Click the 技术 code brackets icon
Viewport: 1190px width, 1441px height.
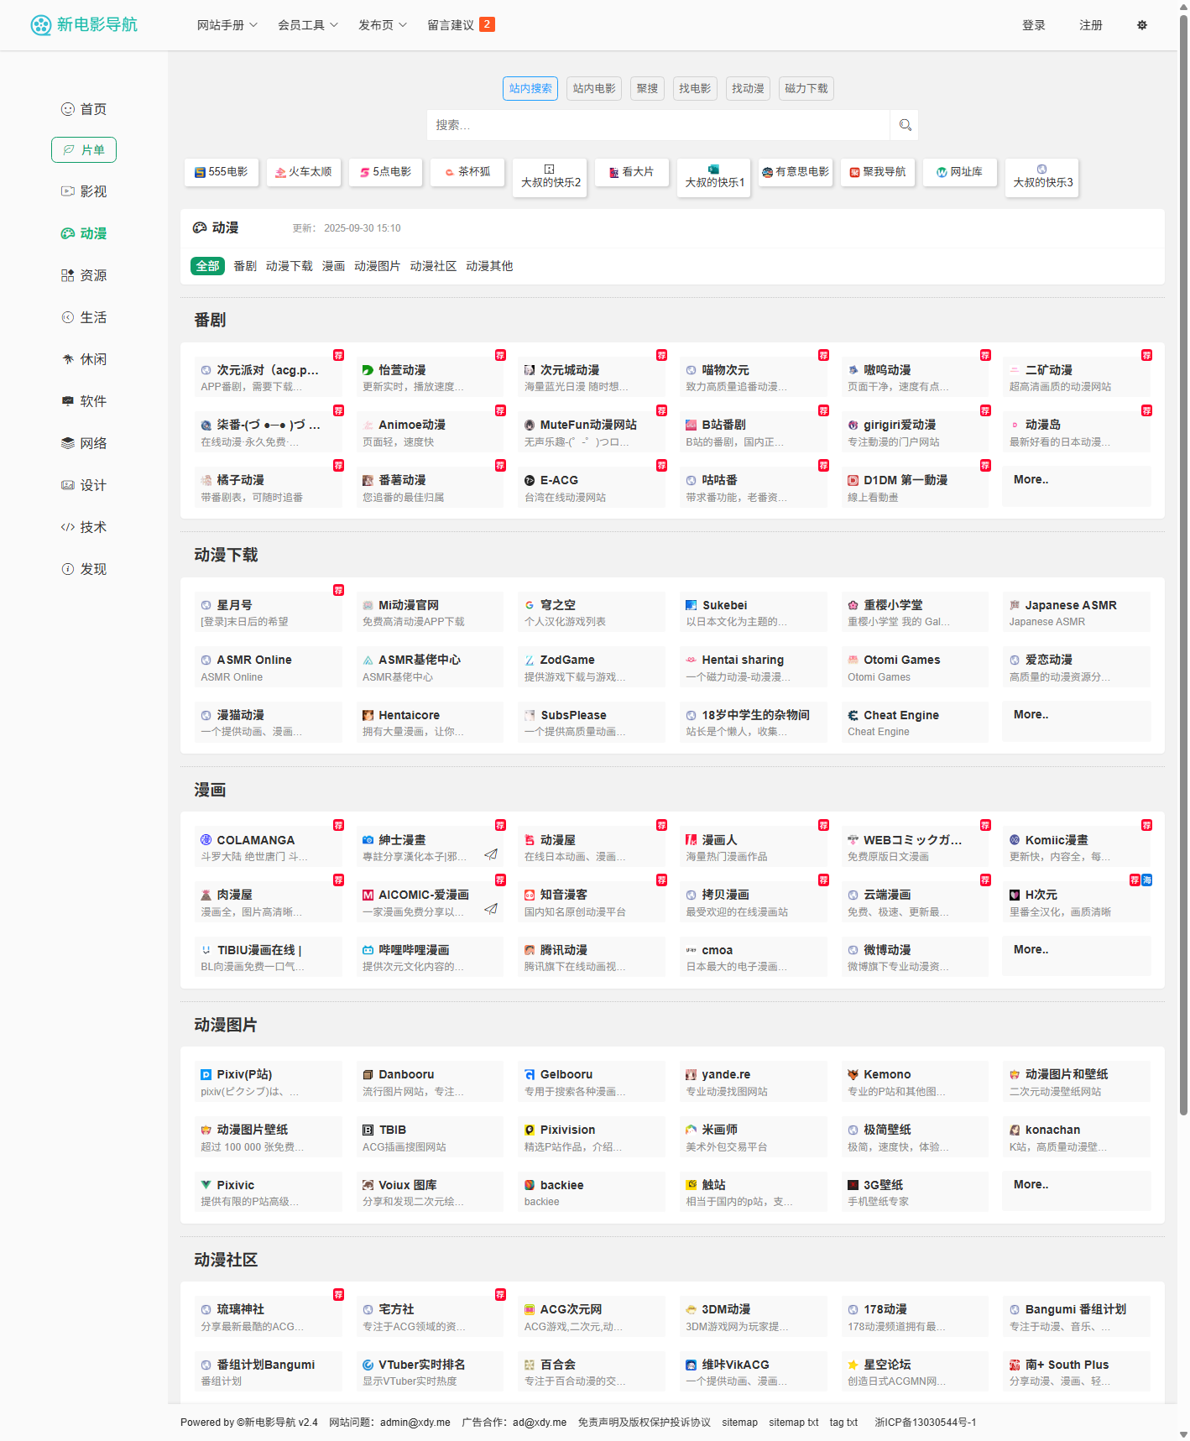tap(68, 527)
